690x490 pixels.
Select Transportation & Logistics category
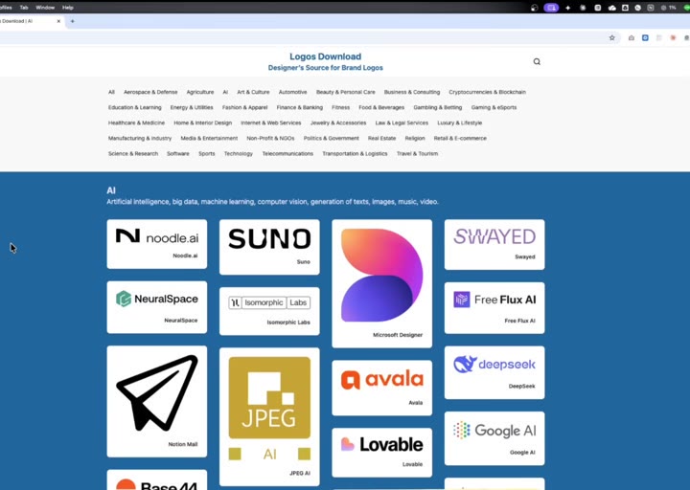355,154
